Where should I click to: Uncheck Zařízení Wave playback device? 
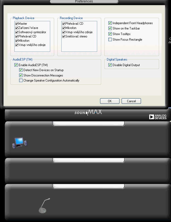coord(16,28)
